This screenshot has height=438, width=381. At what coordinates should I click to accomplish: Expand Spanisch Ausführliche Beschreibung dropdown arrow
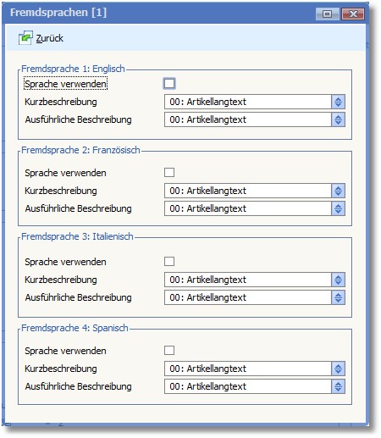point(338,386)
